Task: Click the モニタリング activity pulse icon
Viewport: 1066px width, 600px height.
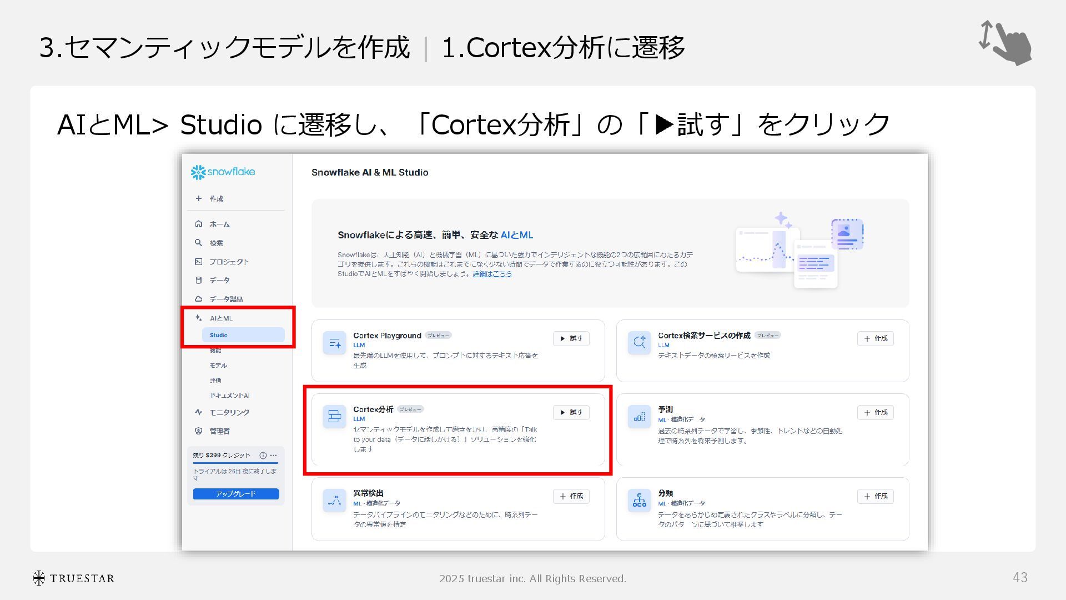Action: point(198,412)
